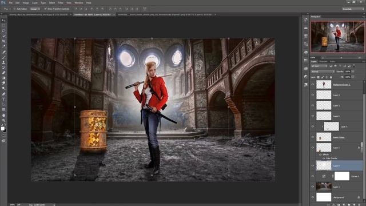366x206 pixels.
Task: Click the Navigator preview thumbnail
Action: pyautogui.click(x=338, y=37)
